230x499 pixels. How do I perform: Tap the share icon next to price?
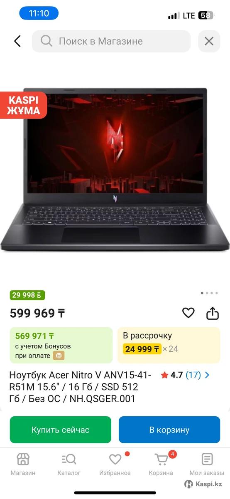pyautogui.click(x=213, y=313)
